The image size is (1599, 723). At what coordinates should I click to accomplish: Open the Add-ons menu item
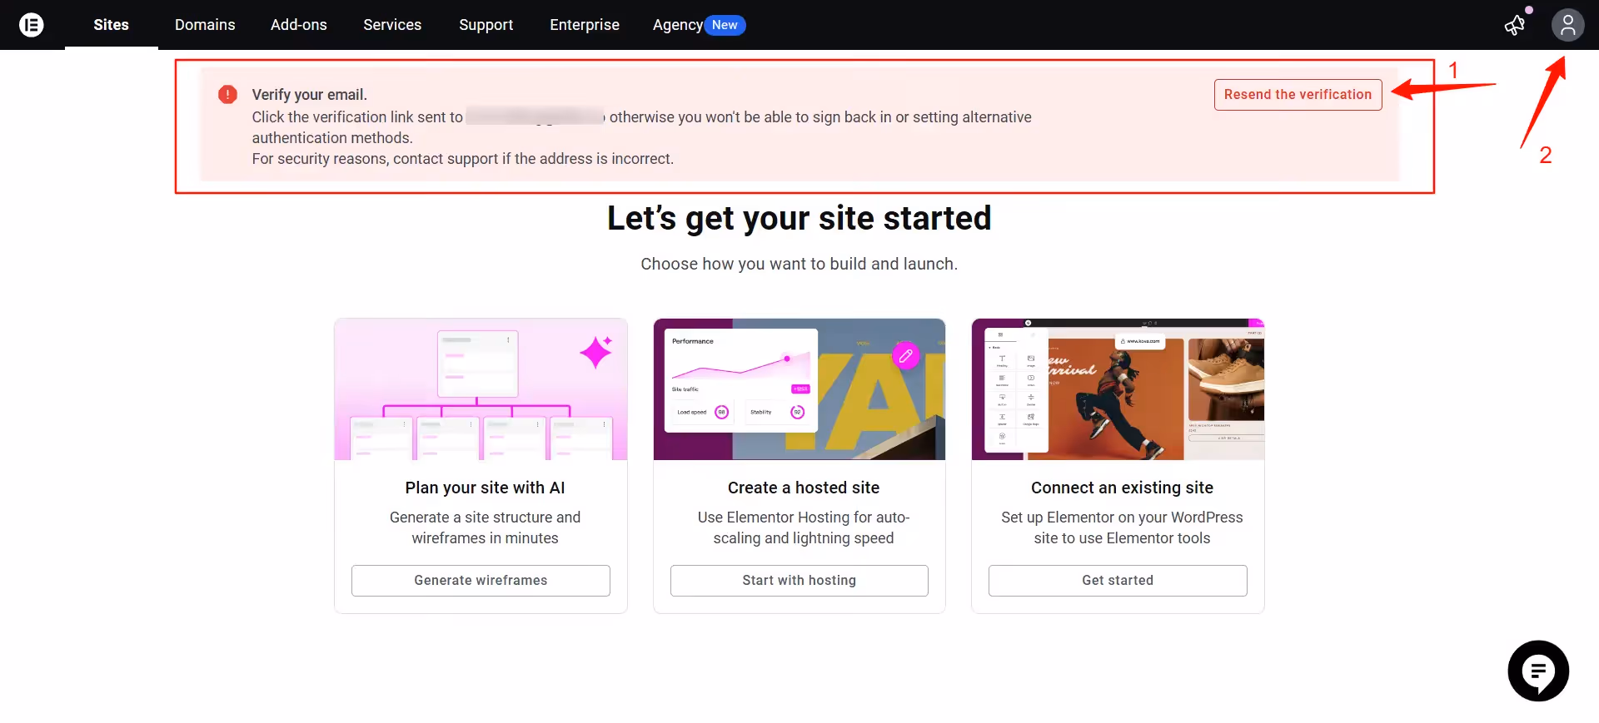point(299,25)
